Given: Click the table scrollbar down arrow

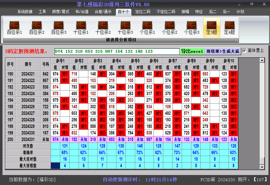Looking at the screenshot, I should tap(262, 167).
